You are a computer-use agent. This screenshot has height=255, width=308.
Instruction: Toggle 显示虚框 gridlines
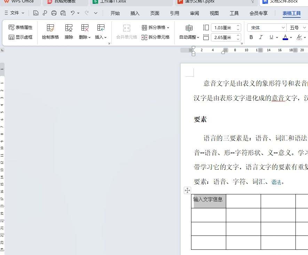click(x=21, y=37)
